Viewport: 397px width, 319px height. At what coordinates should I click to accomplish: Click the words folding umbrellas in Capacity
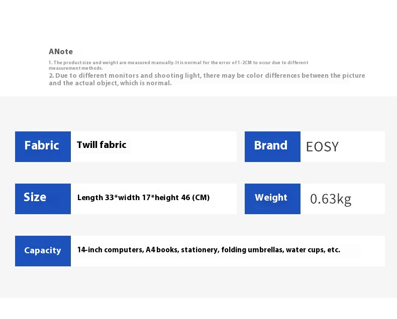(252, 250)
